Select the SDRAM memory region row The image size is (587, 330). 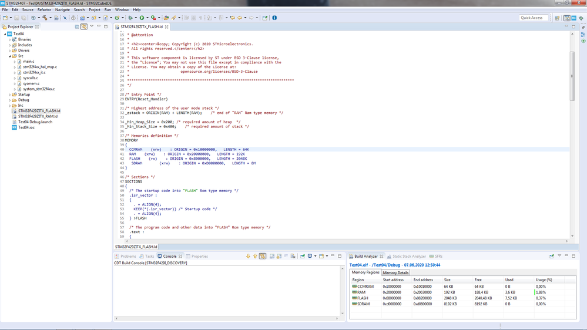[462, 304]
